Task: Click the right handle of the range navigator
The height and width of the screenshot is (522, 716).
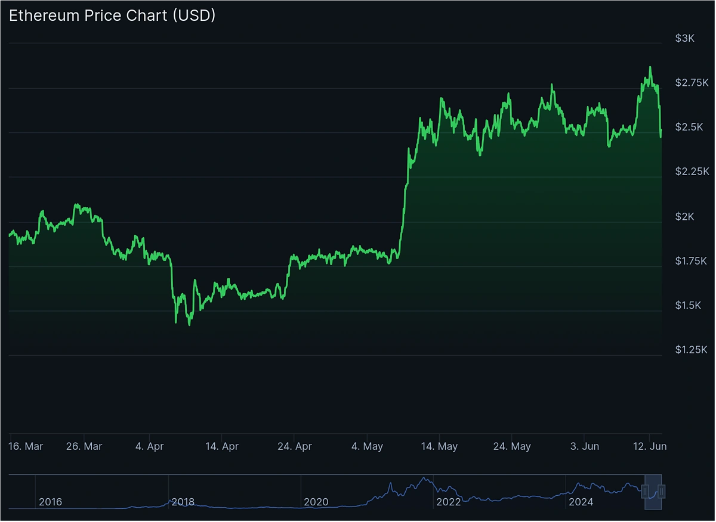Action: coord(661,492)
